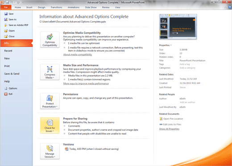The image size is (232, 166).
Task: Open the Options item
Action: tap(11, 88)
